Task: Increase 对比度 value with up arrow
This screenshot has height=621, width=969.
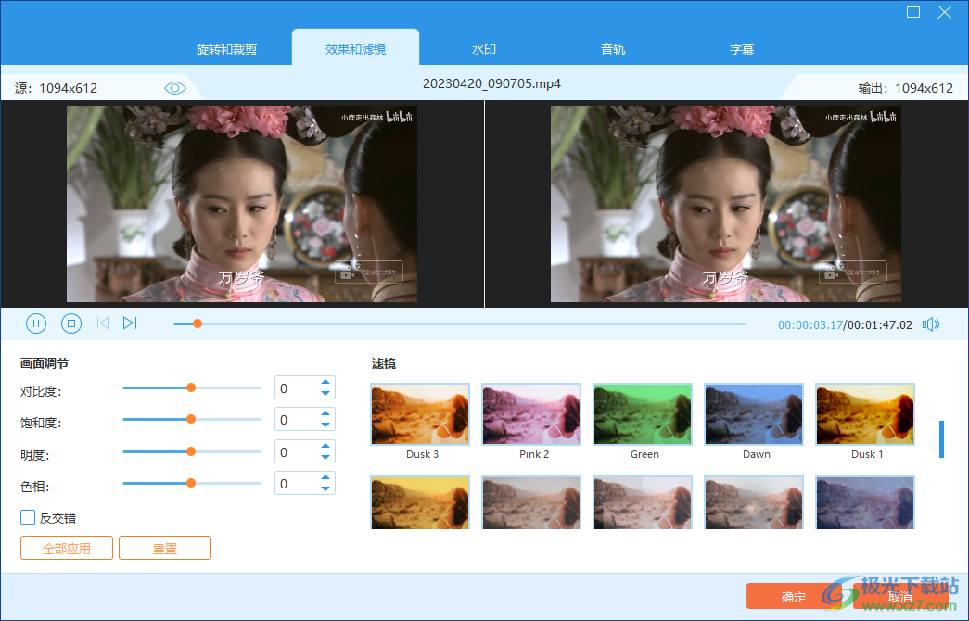Action: coord(325,383)
